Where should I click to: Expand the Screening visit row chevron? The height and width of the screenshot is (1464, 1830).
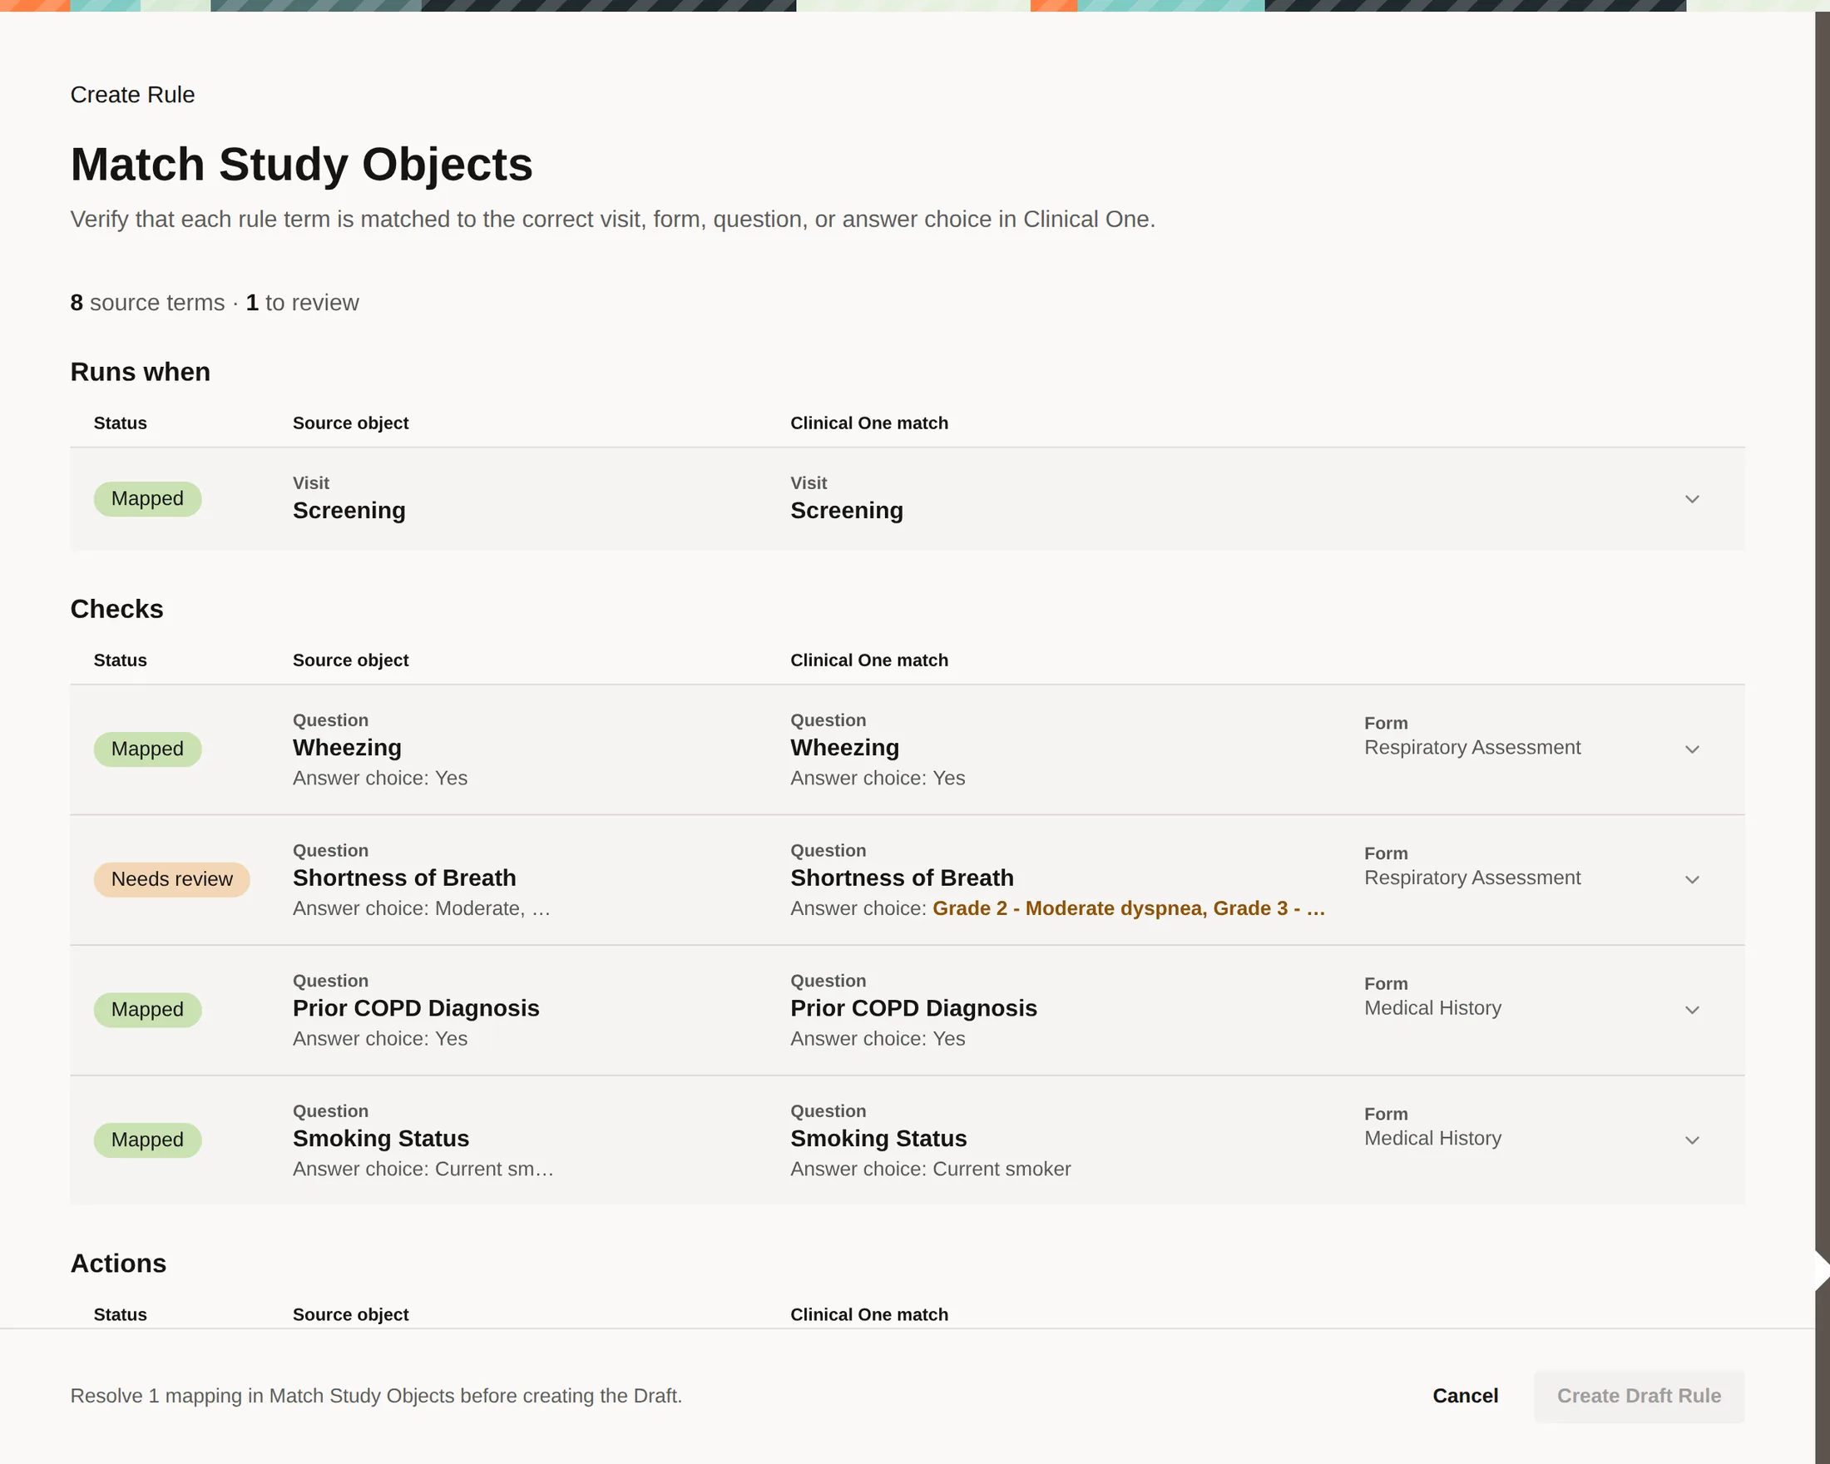(x=1692, y=499)
